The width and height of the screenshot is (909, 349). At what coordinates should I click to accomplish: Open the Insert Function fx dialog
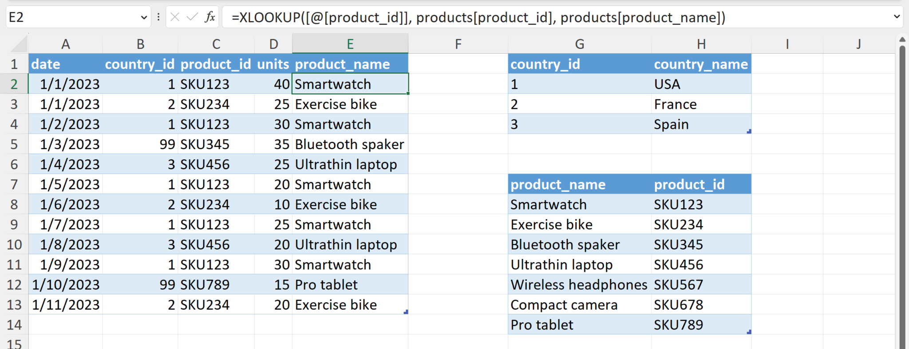pos(210,17)
